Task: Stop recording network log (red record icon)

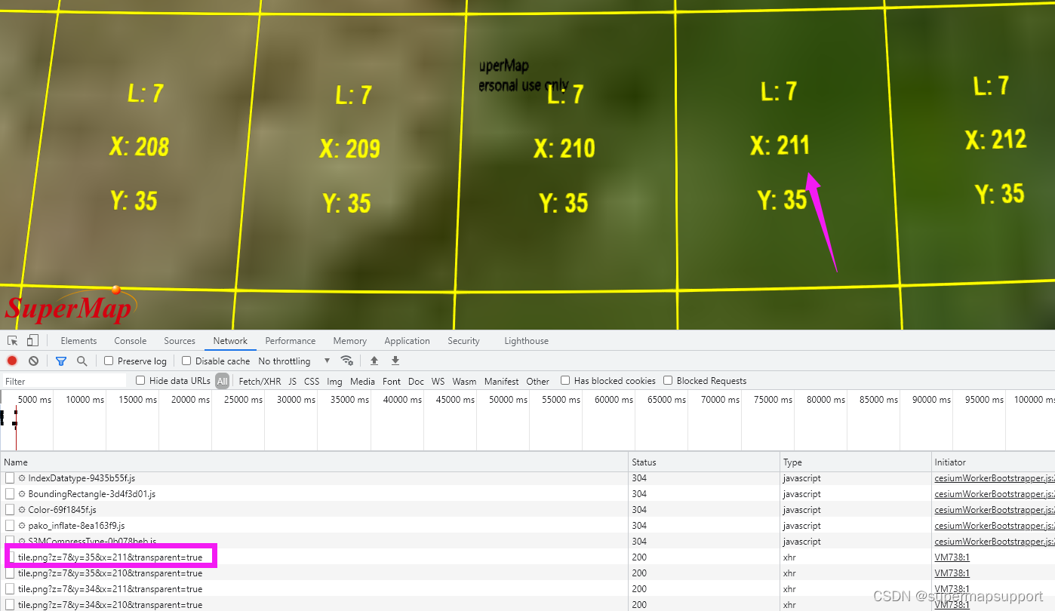Action: (x=11, y=361)
